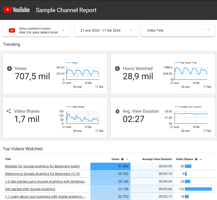Click the Title column header
The height and width of the screenshot is (200, 217).
click(8, 159)
